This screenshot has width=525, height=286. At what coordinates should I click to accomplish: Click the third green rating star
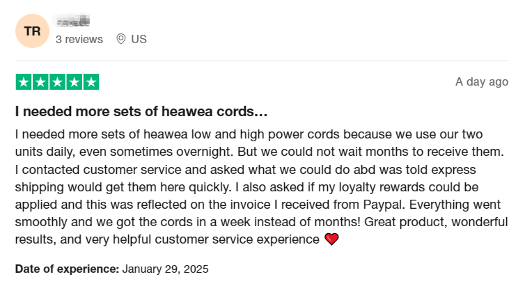tap(57, 82)
